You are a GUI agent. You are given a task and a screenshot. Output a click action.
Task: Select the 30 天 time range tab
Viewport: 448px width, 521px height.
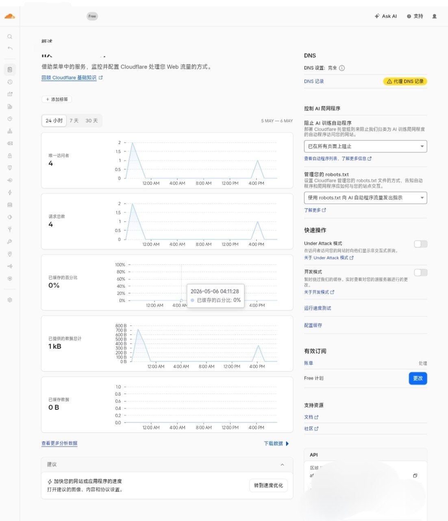point(91,120)
